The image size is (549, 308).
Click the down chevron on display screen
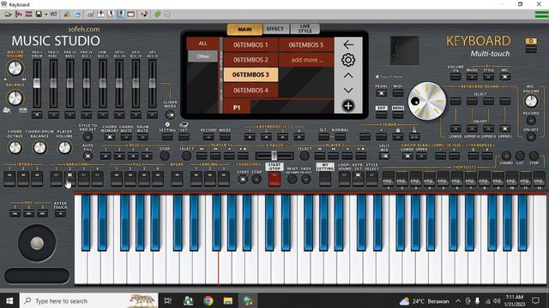(x=348, y=91)
